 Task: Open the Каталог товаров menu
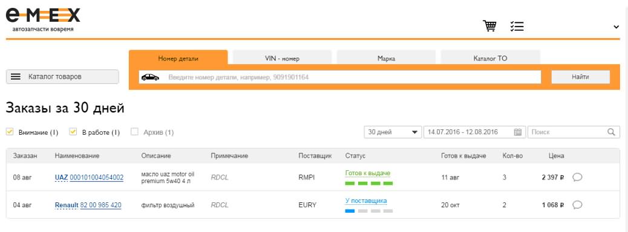tap(62, 77)
